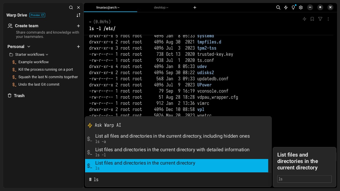
Task: Minimize the Warp window
Action: 310,7
